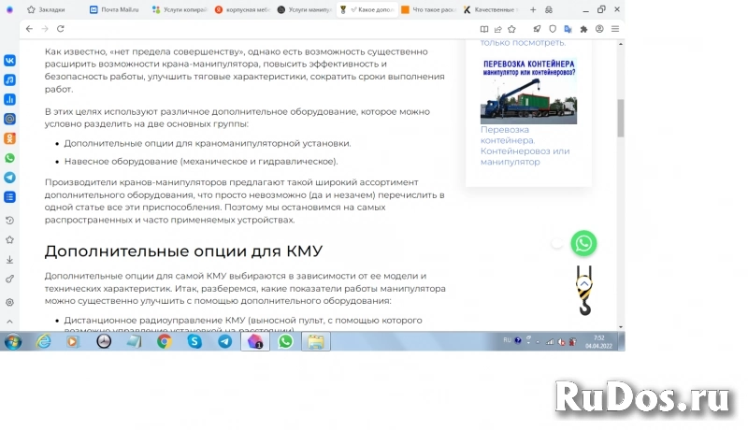748x430 pixels.
Task: Open downloads from the sidebar
Action: 9,259
